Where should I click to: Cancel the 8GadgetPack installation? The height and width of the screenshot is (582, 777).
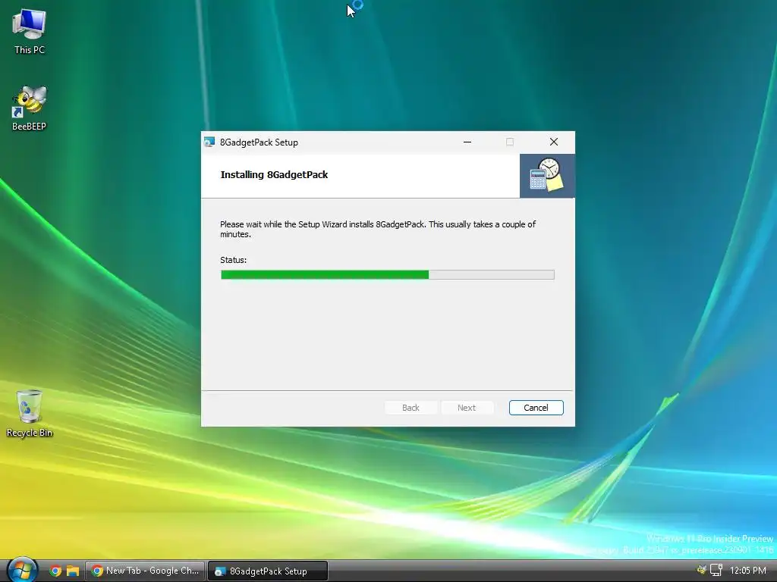click(x=536, y=407)
